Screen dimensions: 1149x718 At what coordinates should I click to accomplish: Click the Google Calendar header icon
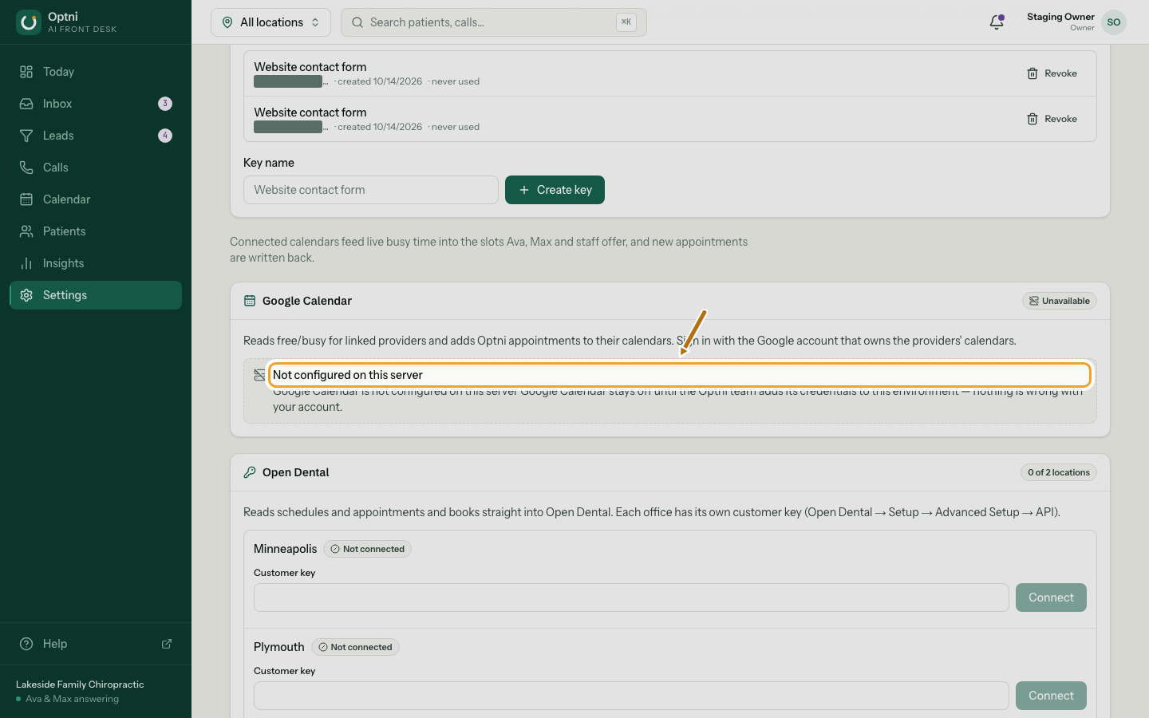pos(250,301)
